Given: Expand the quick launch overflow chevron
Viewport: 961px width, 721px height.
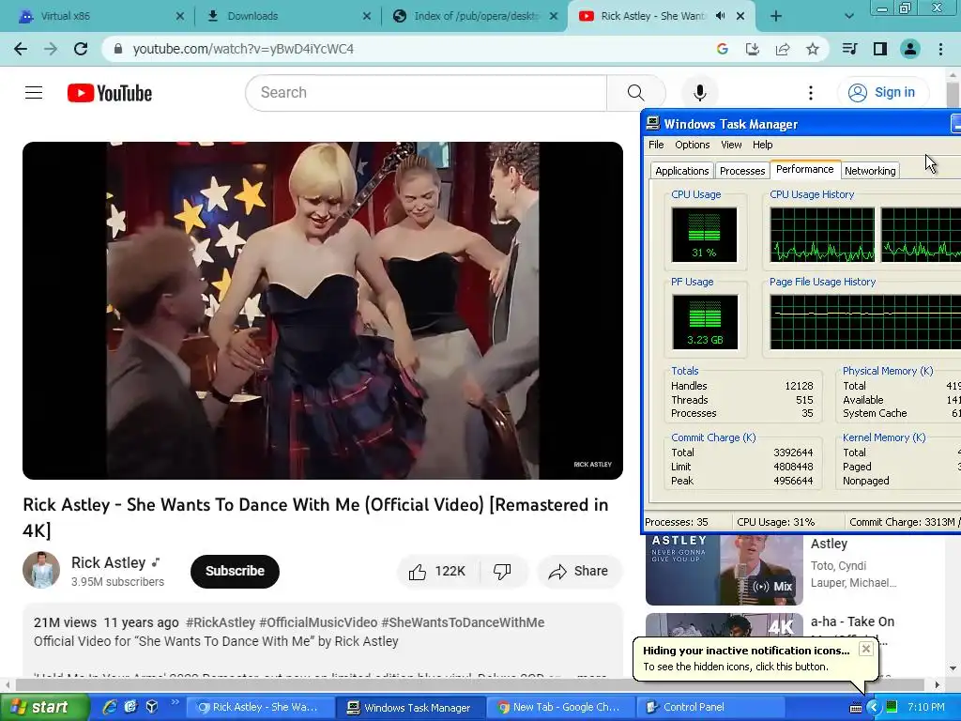Looking at the screenshot, I should 175,702.
